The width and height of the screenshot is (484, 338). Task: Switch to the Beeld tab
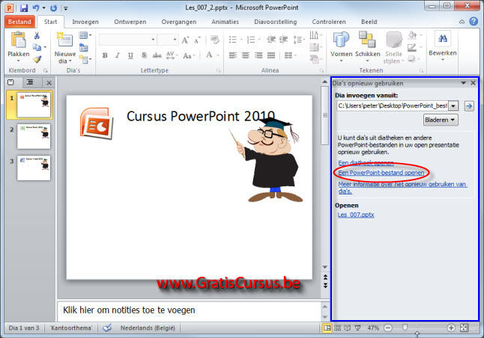369,22
